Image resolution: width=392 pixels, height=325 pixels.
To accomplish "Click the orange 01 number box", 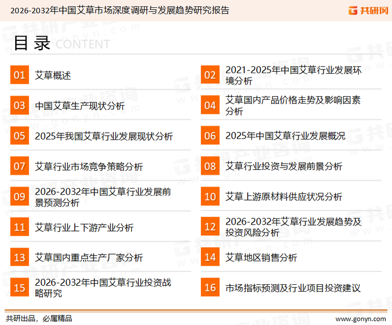I will (x=19, y=75).
